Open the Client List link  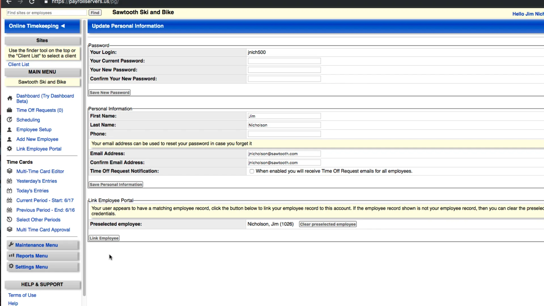pyautogui.click(x=18, y=64)
